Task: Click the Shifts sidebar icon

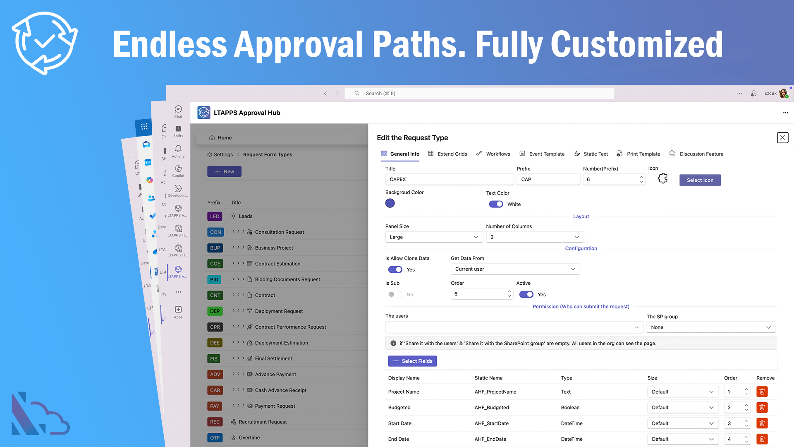Action: pos(178,130)
